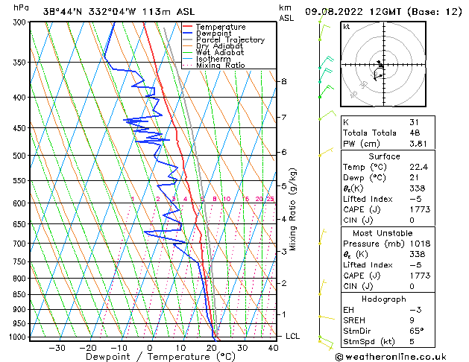469x362 pixels.
Task: Click the coordinates title '38°44'N 332°04'W 113m ASL'
Action: 119,12
